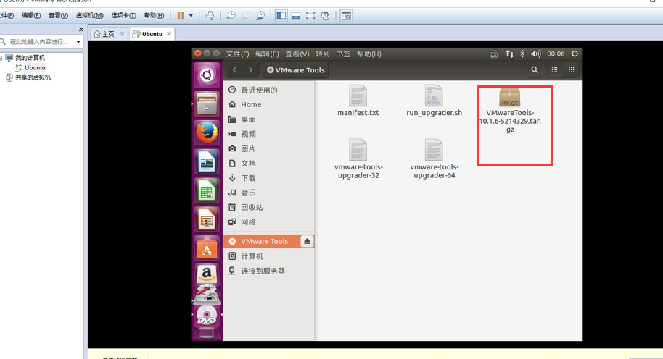Search files in Nautilus

click(x=535, y=70)
